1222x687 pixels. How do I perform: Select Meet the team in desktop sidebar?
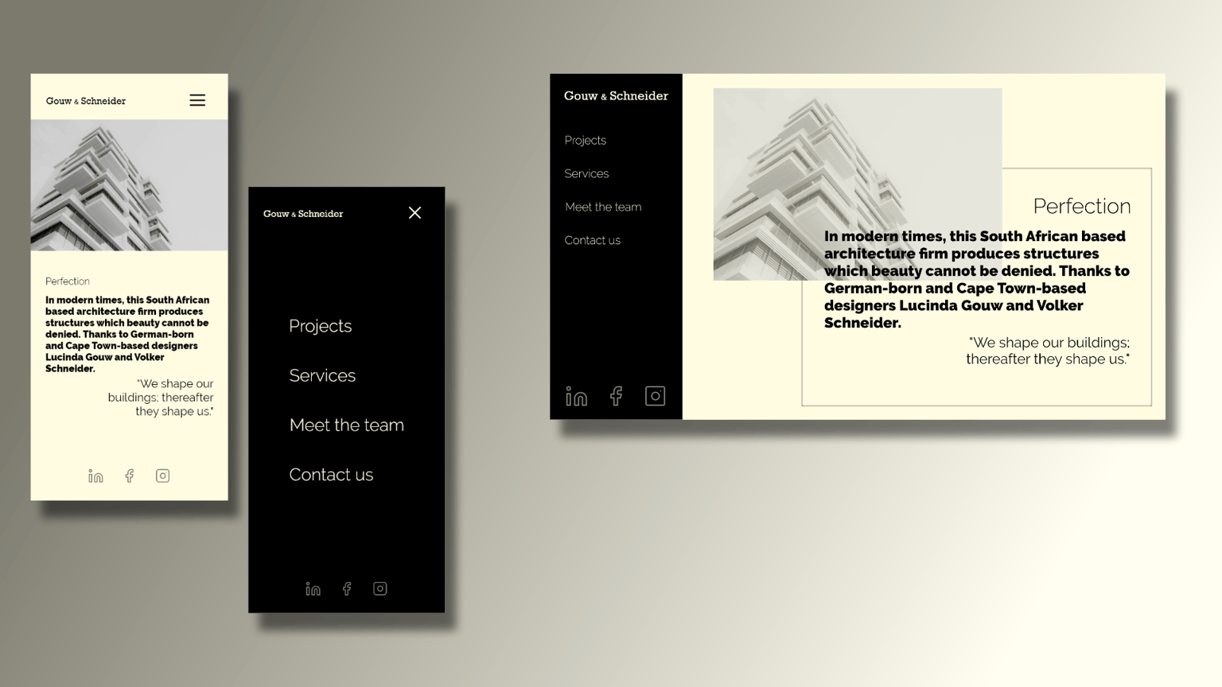[603, 207]
